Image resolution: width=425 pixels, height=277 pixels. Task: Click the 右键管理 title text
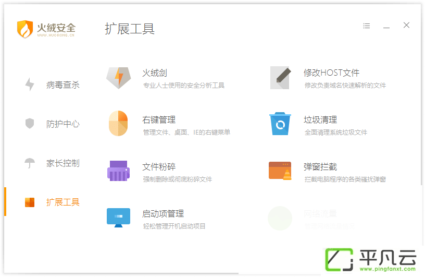point(159,120)
